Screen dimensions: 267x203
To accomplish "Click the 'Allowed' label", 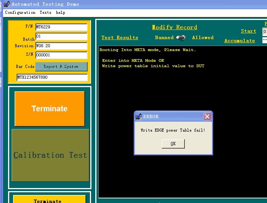I will [x=203, y=38].
